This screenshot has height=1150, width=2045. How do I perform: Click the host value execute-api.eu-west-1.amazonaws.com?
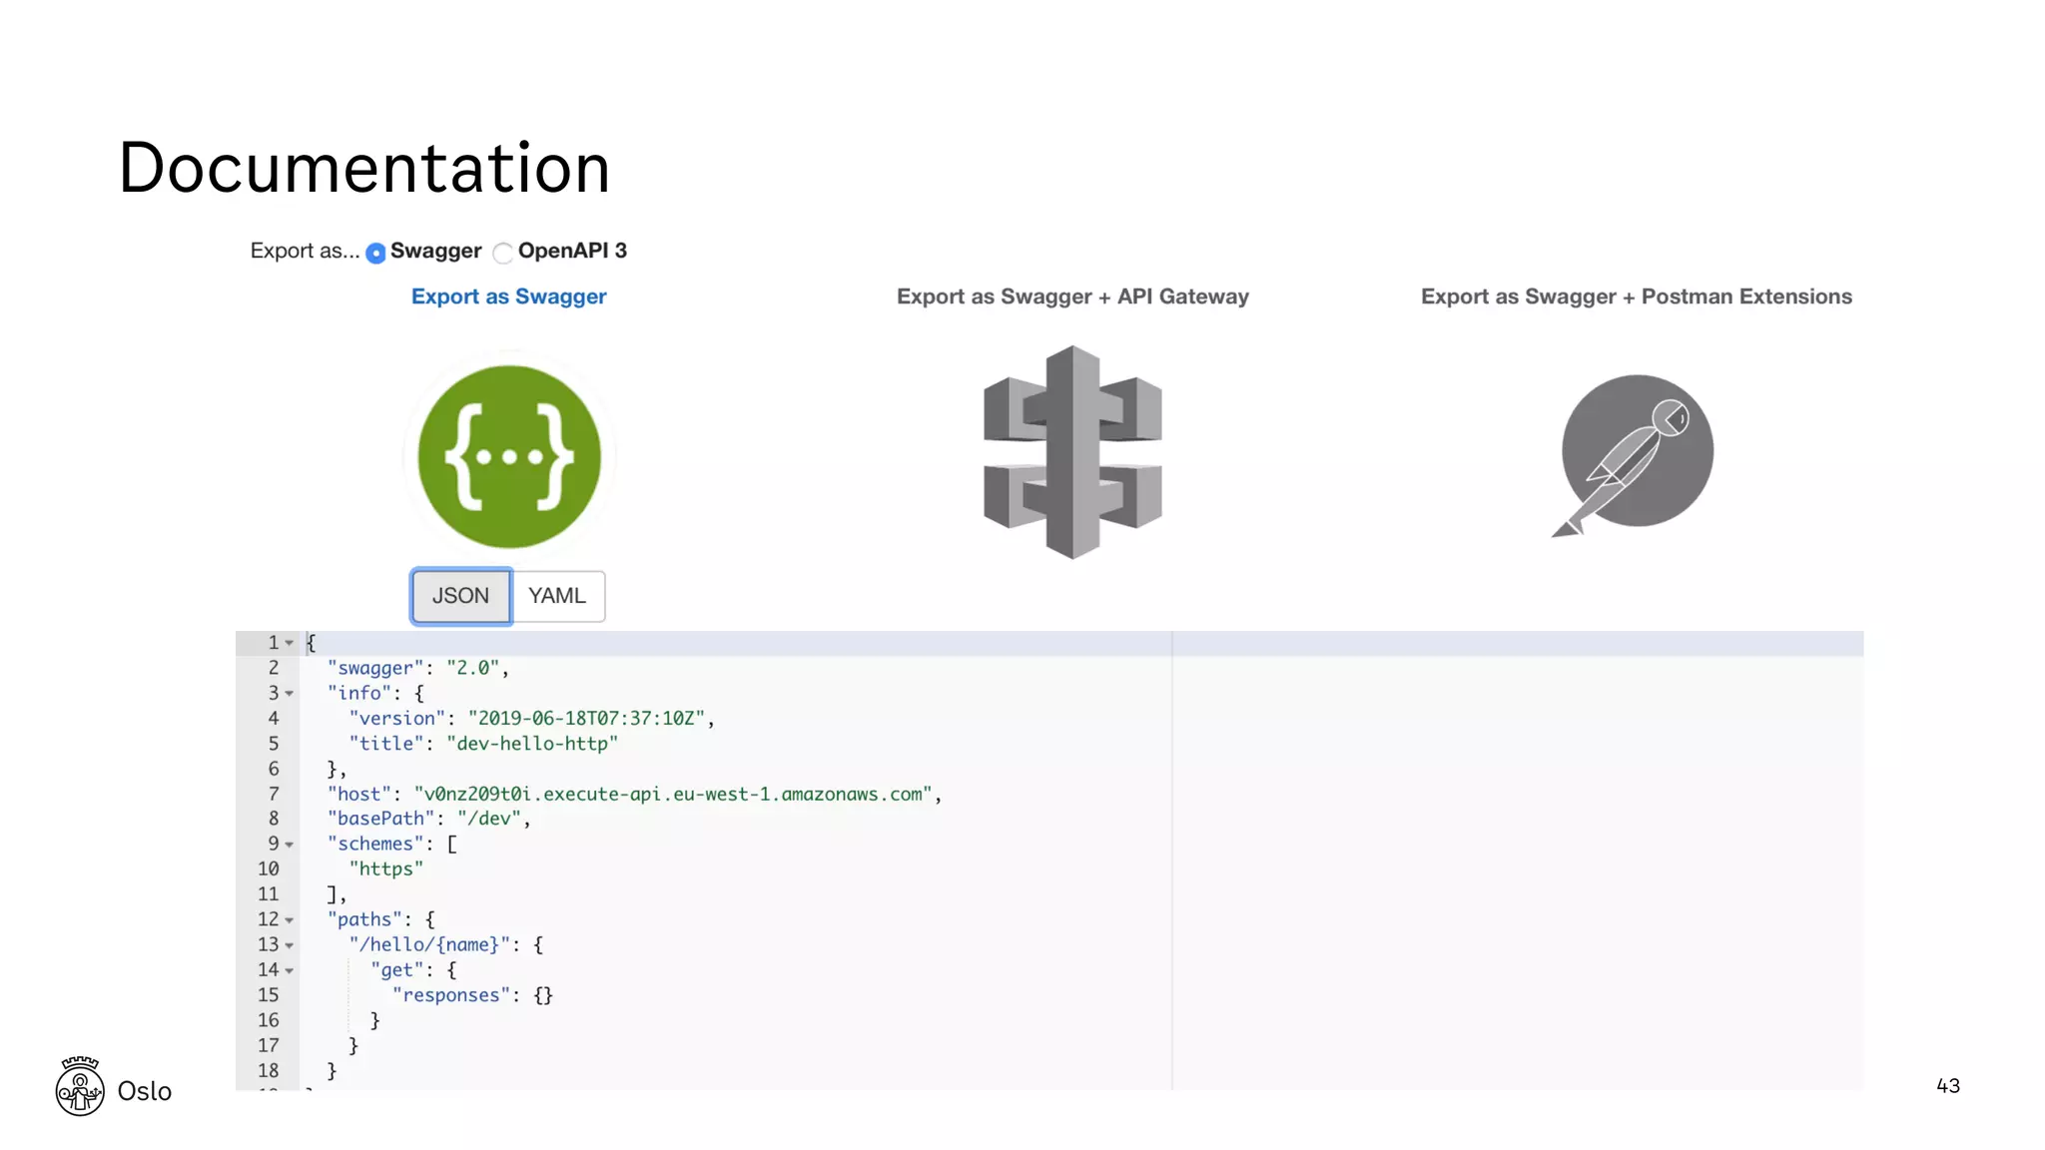click(x=673, y=795)
